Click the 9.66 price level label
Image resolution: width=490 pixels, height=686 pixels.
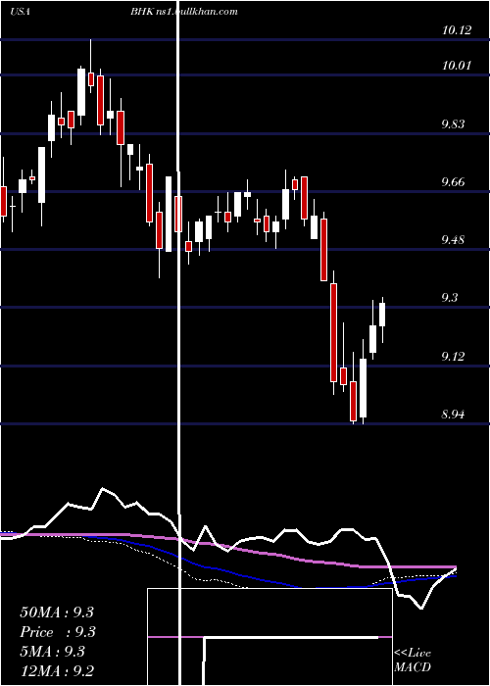tap(453, 182)
